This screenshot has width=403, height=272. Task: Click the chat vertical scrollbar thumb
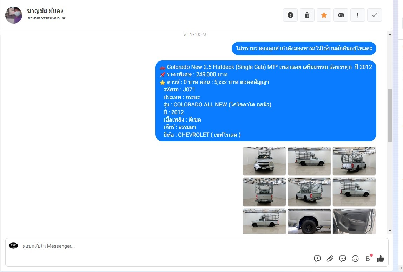(390, 115)
